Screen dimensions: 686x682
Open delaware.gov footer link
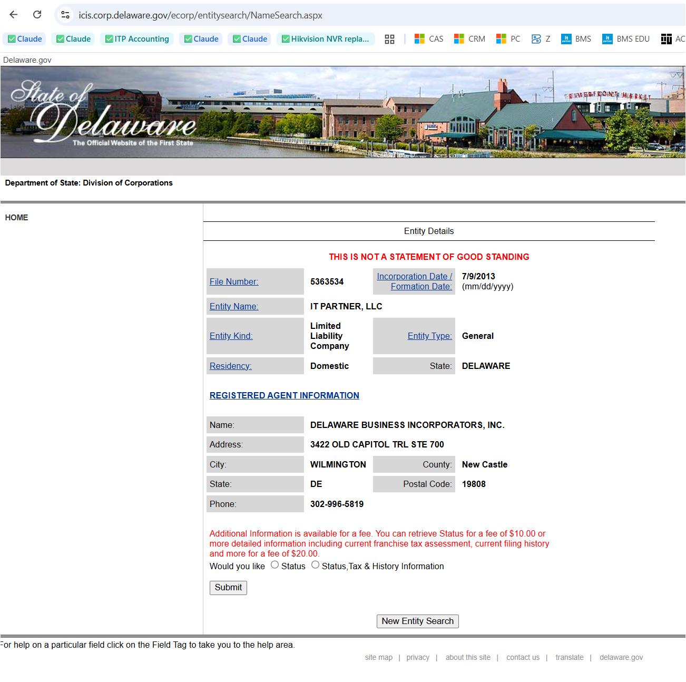(x=621, y=657)
